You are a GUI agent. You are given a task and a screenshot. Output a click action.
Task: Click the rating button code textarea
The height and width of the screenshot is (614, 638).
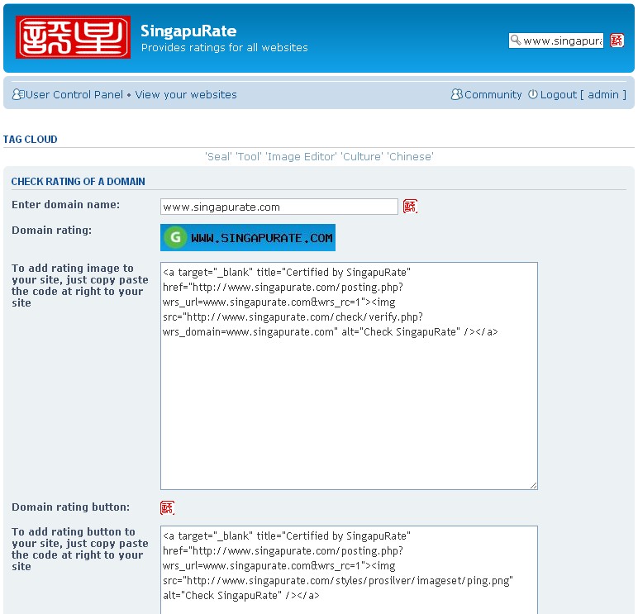tap(349, 569)
